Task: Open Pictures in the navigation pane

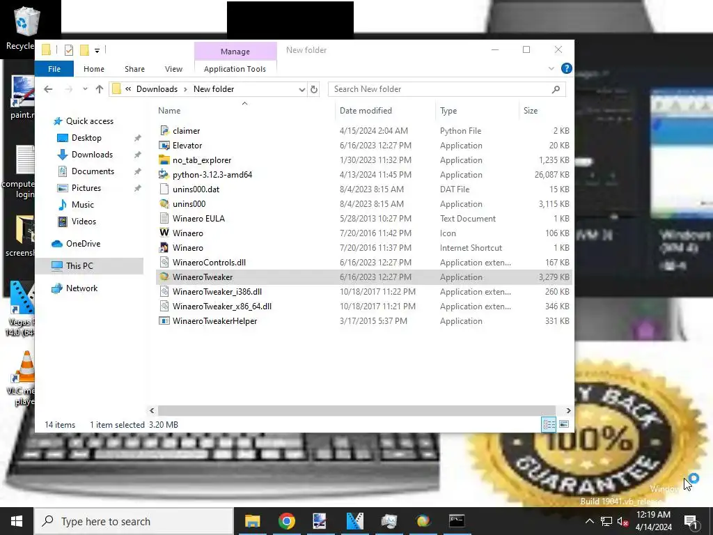Action: click(x=86, y=188)
